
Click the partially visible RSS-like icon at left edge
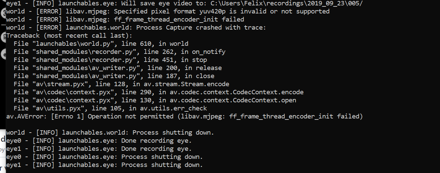[3, 37]
